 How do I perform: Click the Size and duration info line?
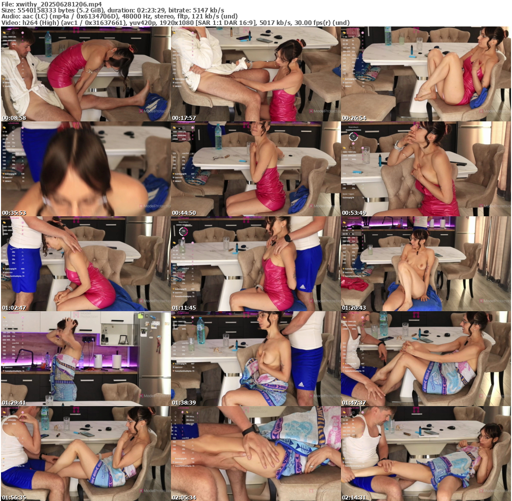coord(112,10)
